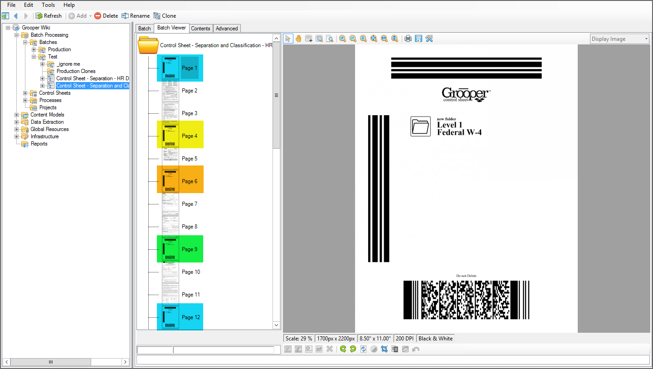Click the Rename button
The image size is (653, 369).
136,16
